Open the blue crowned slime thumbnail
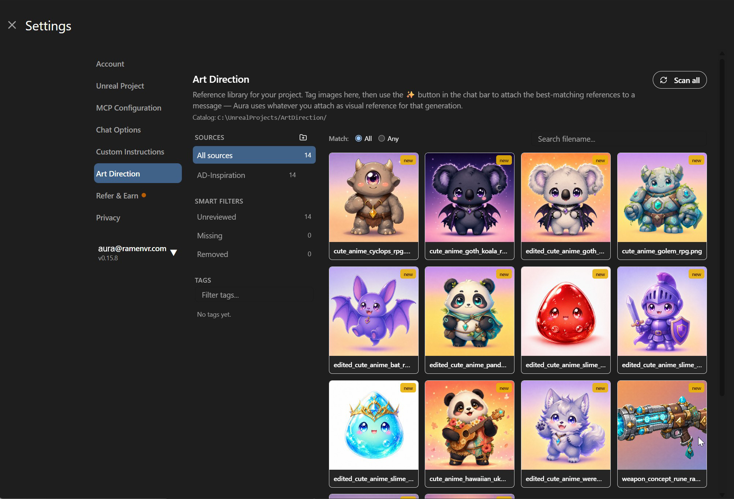This screenshot has height=499, width=734. [x=374, y=434]
